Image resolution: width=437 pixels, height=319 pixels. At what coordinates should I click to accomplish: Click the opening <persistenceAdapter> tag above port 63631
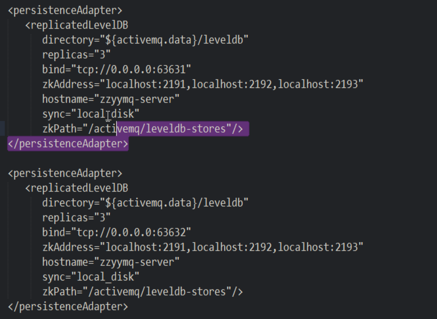point(65,10)
